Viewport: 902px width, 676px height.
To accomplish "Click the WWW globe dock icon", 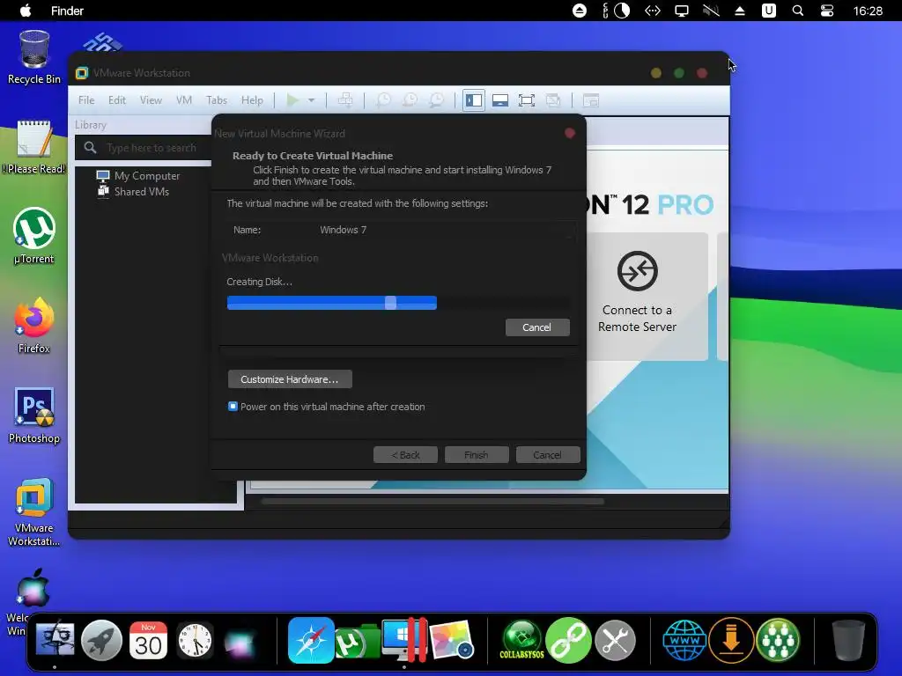I will [684, 640].
